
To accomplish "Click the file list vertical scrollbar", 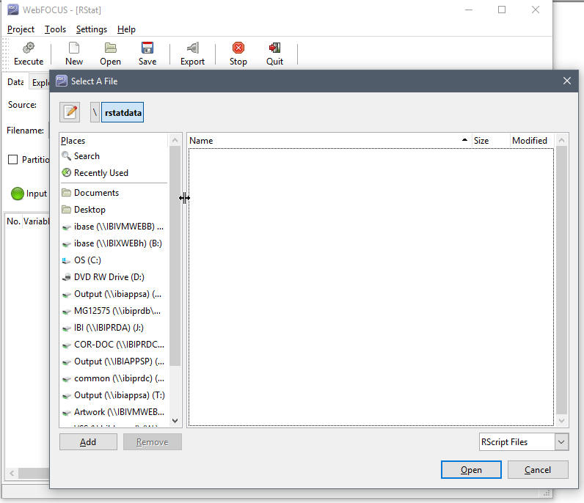I will (x=562, y=280).
